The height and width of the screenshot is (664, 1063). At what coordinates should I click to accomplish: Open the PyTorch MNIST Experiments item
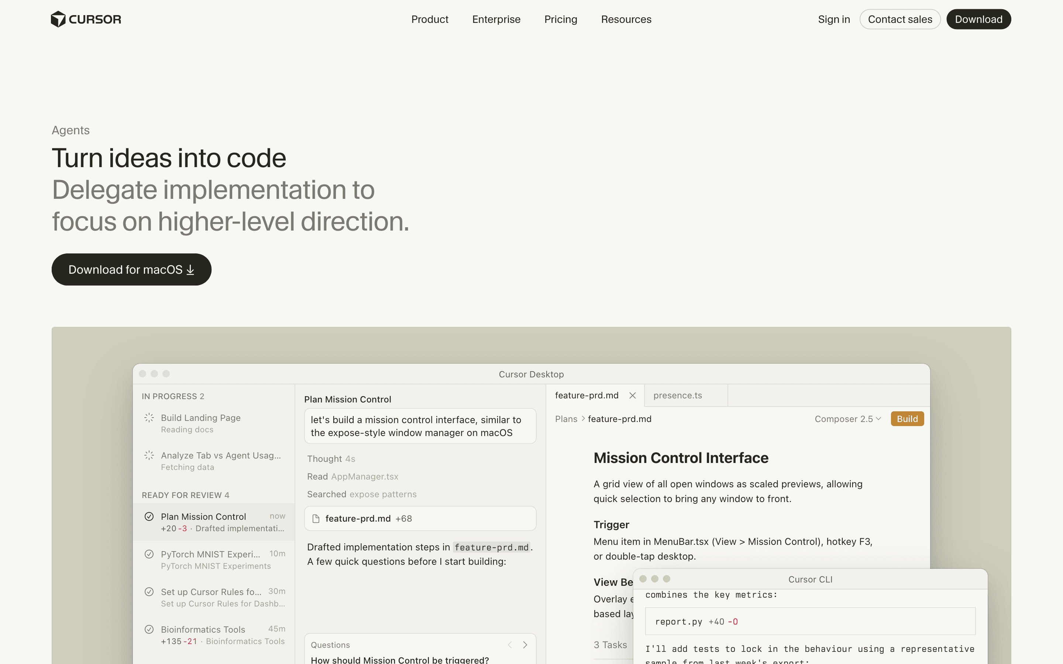click(x=213, y=560)
